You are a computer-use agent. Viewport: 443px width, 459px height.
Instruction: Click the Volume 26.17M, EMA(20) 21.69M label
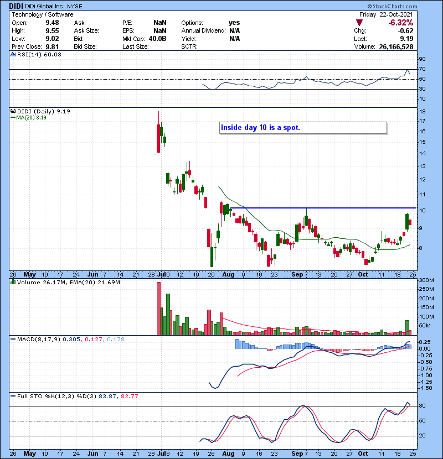(69, 283)
